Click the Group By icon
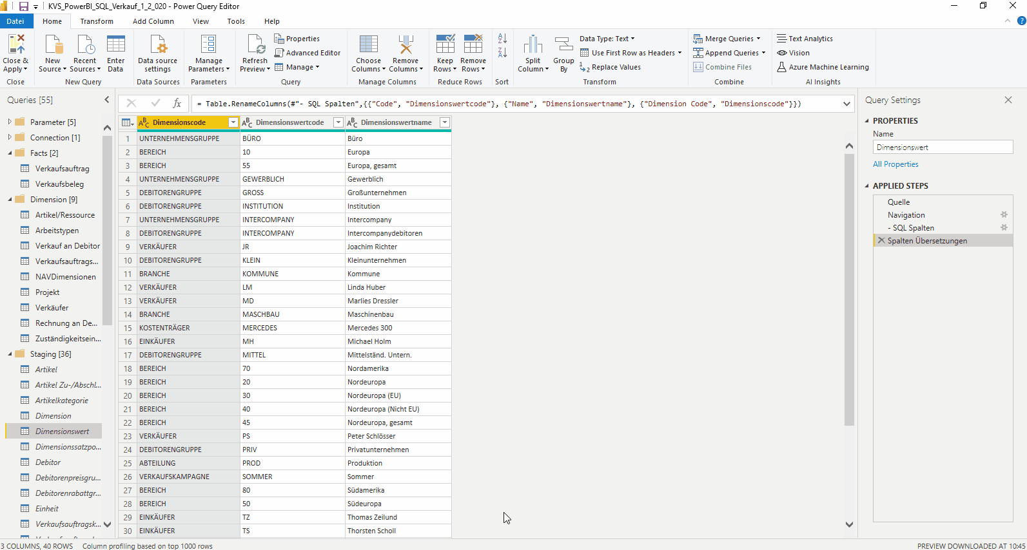The width and height of the screenshot is (1027, 550). [563, 45]
